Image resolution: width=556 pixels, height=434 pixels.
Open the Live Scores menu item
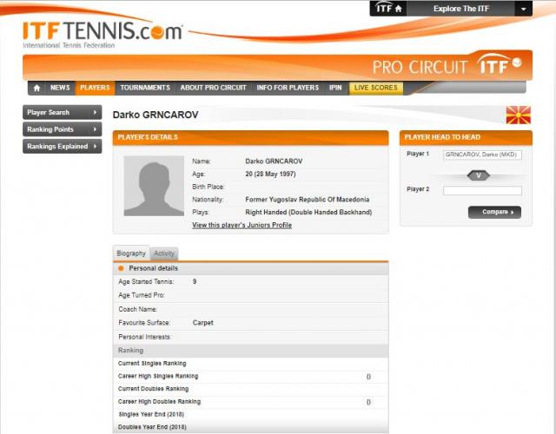(x=374, y=88)
